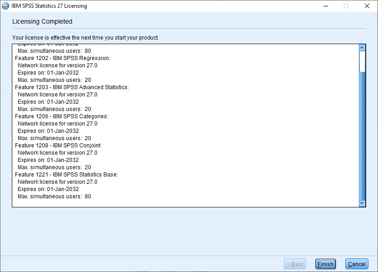The width and height of the screenshot is (378, 272).
Task: Click "Max. simultaneous users: 20" under Categories
Action: click(x=54, y=138)
